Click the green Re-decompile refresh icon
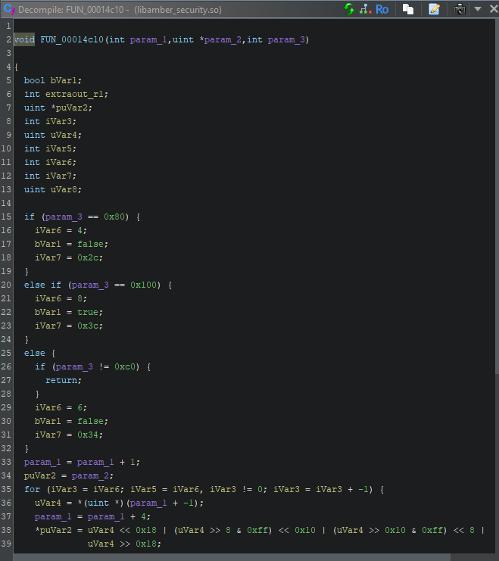Viewport: 499px width, 561px height. [348, 9]
